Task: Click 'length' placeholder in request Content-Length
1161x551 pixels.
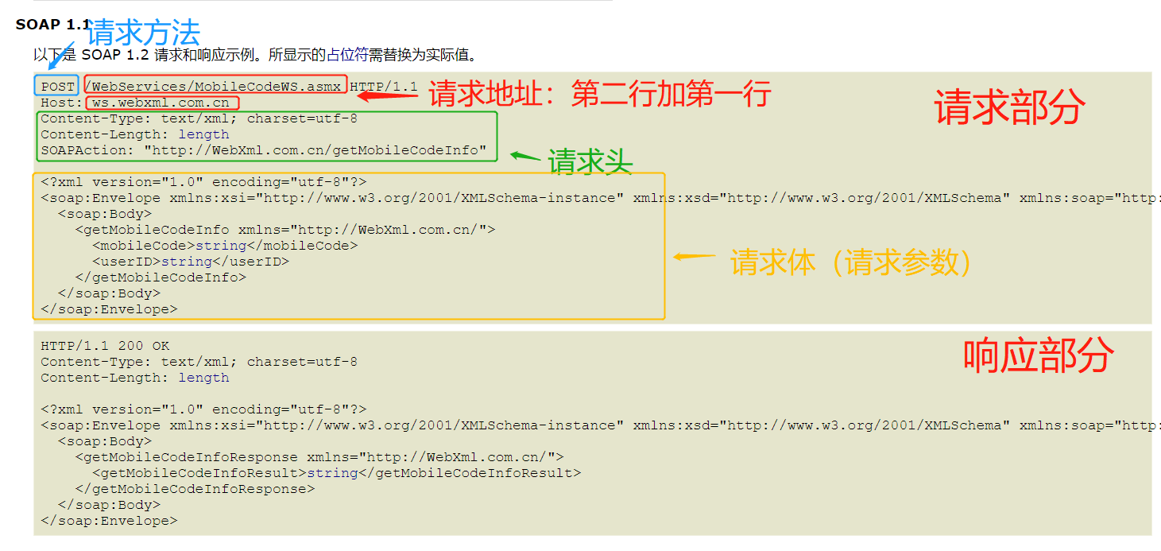Action: coord(203,134)
